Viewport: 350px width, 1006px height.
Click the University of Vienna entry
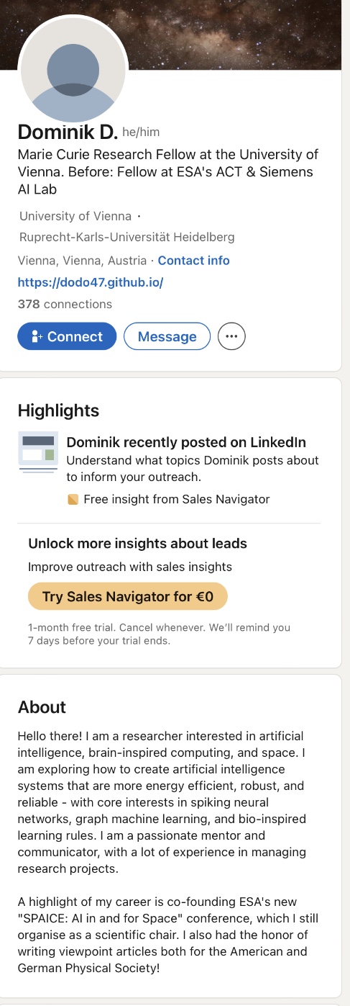click(x=75, y=216)
